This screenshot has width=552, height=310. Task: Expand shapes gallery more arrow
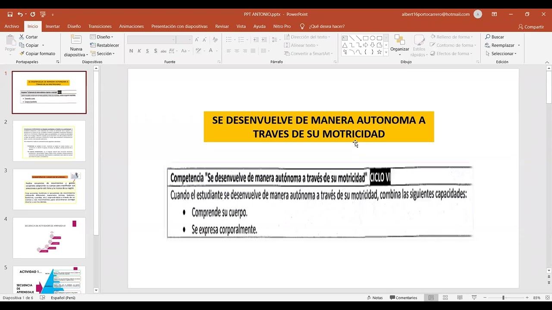(386, 52)
